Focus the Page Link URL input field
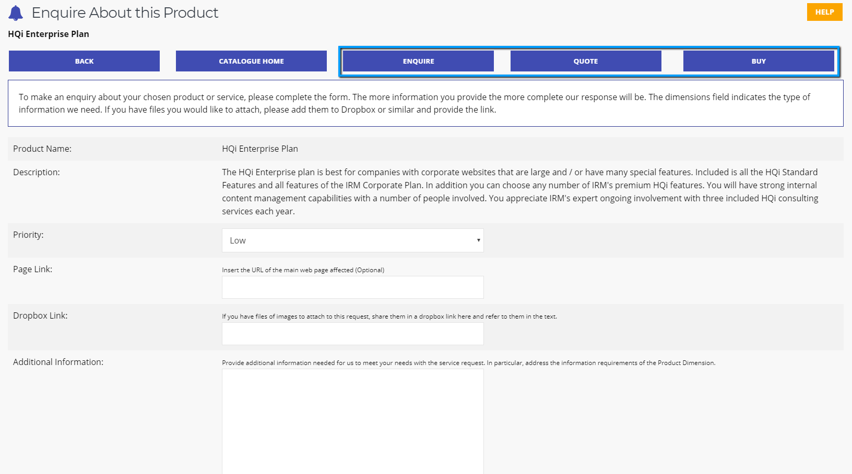This screenshot has height=474, width=852. coord(353,287)
